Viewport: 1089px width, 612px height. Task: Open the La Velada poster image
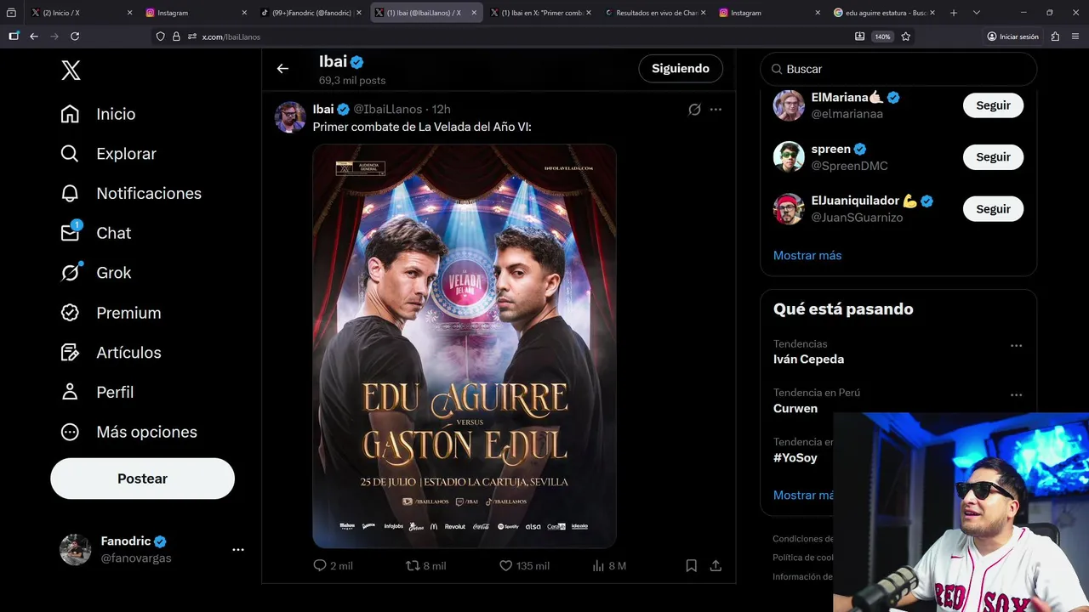[x=465, y=346]
